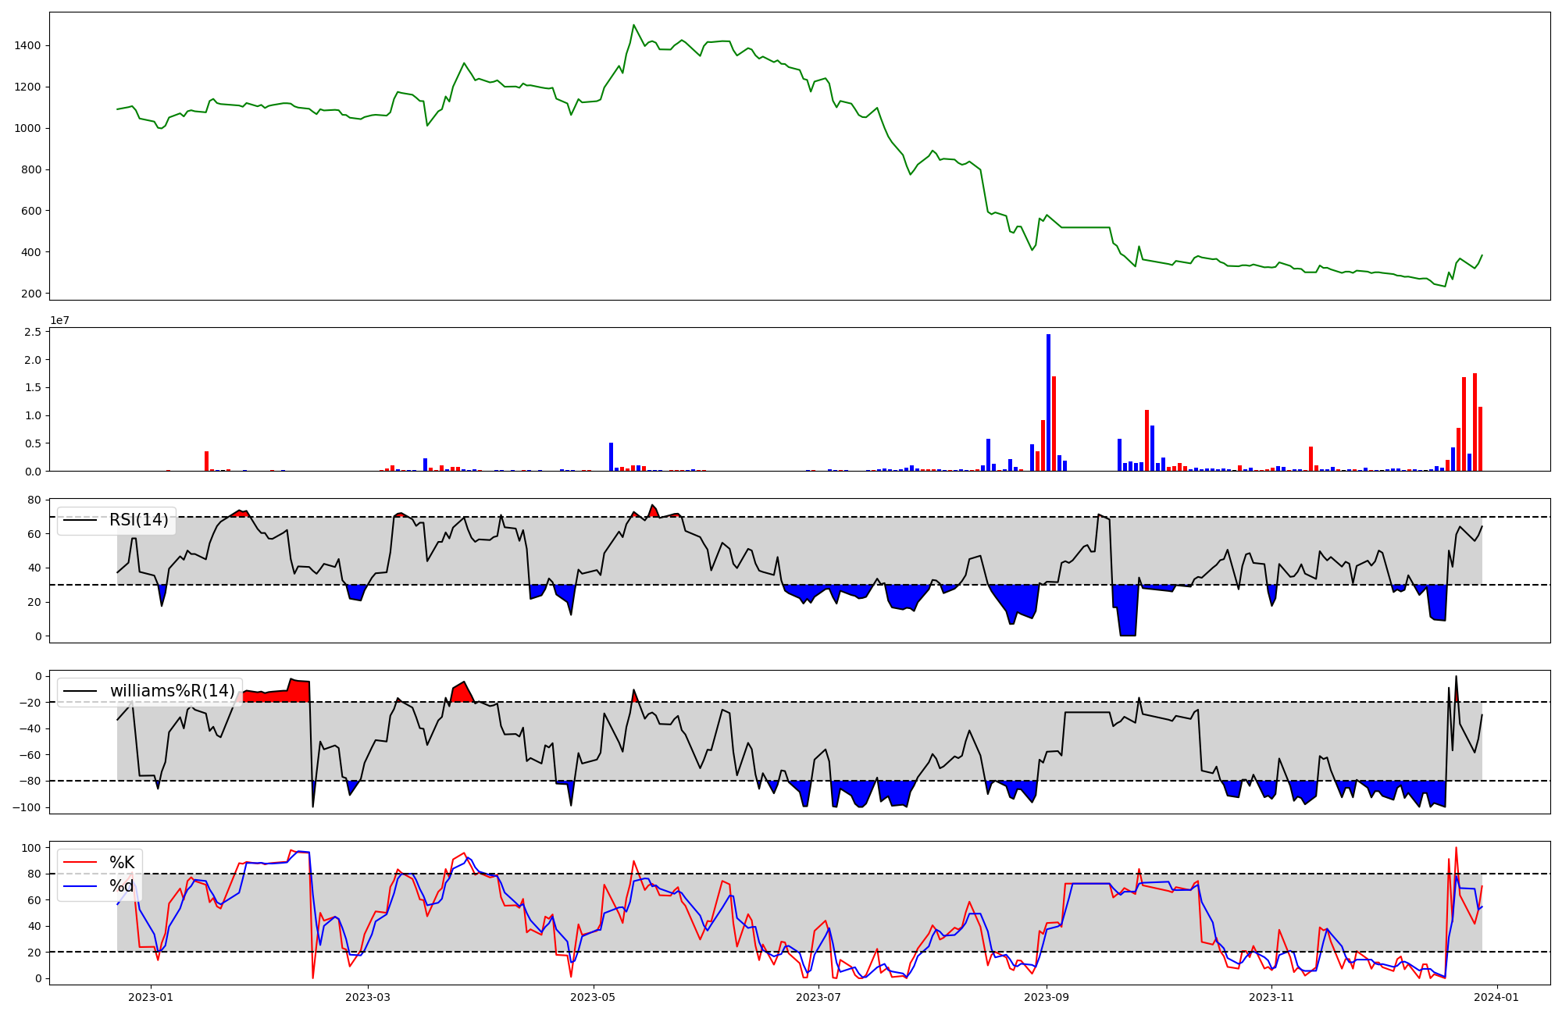The height and width of the screenshot is (1015, 1562).
Task: Click the 2023-01 x-axis date label
Action: click(150, 997)
